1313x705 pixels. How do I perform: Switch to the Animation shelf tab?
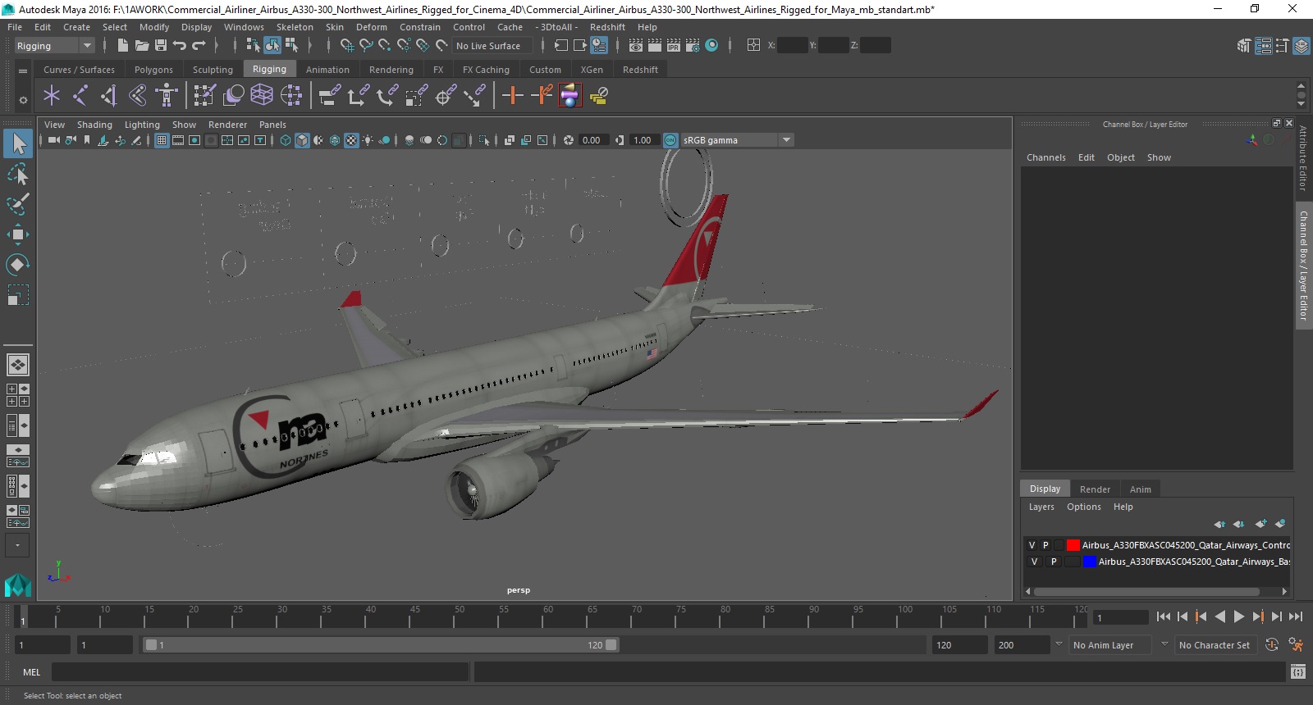[x=327, y=70]
